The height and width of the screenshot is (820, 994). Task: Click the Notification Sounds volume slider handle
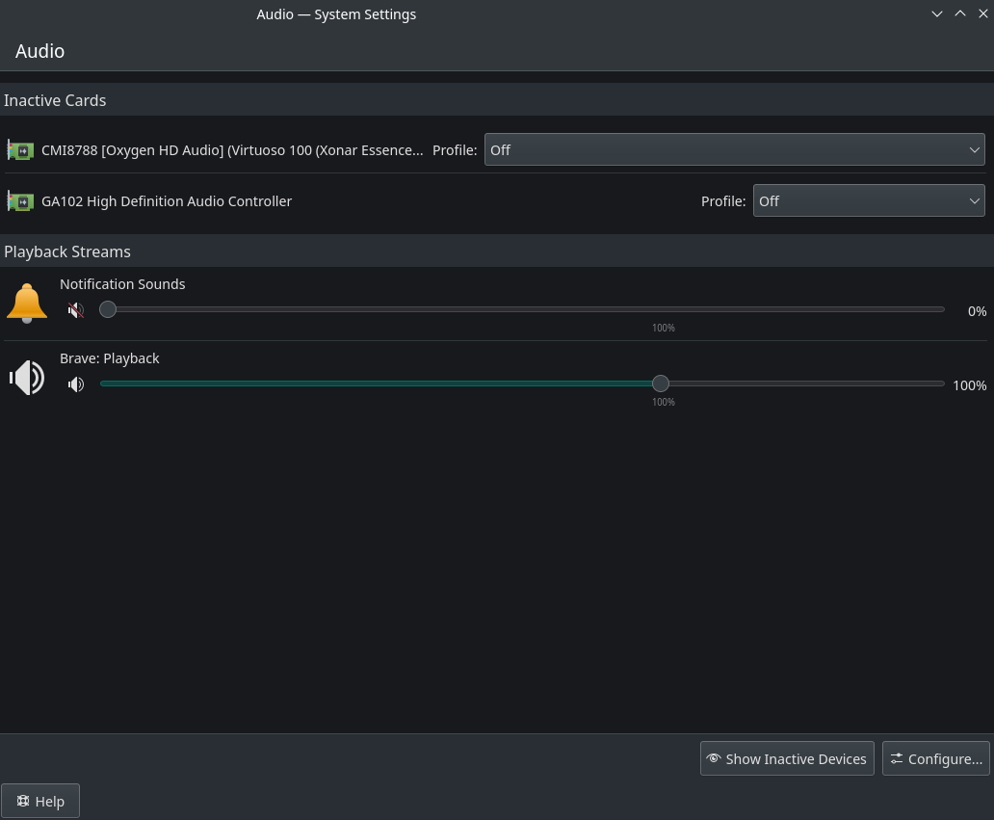coord(108,309)
